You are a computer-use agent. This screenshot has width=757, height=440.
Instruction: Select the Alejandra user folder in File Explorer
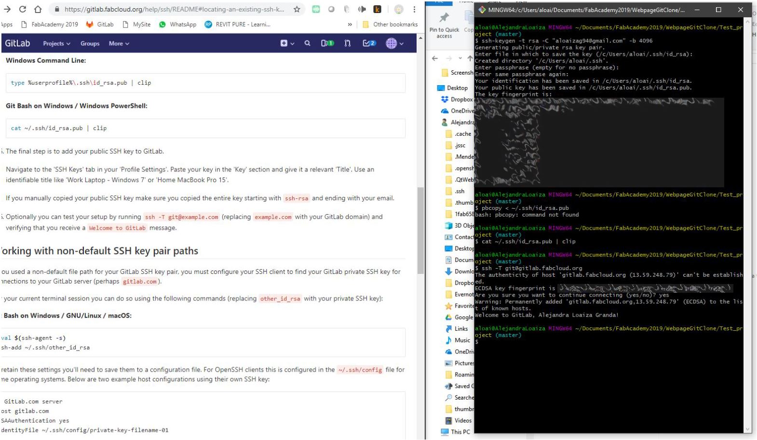tap(458, 122)
